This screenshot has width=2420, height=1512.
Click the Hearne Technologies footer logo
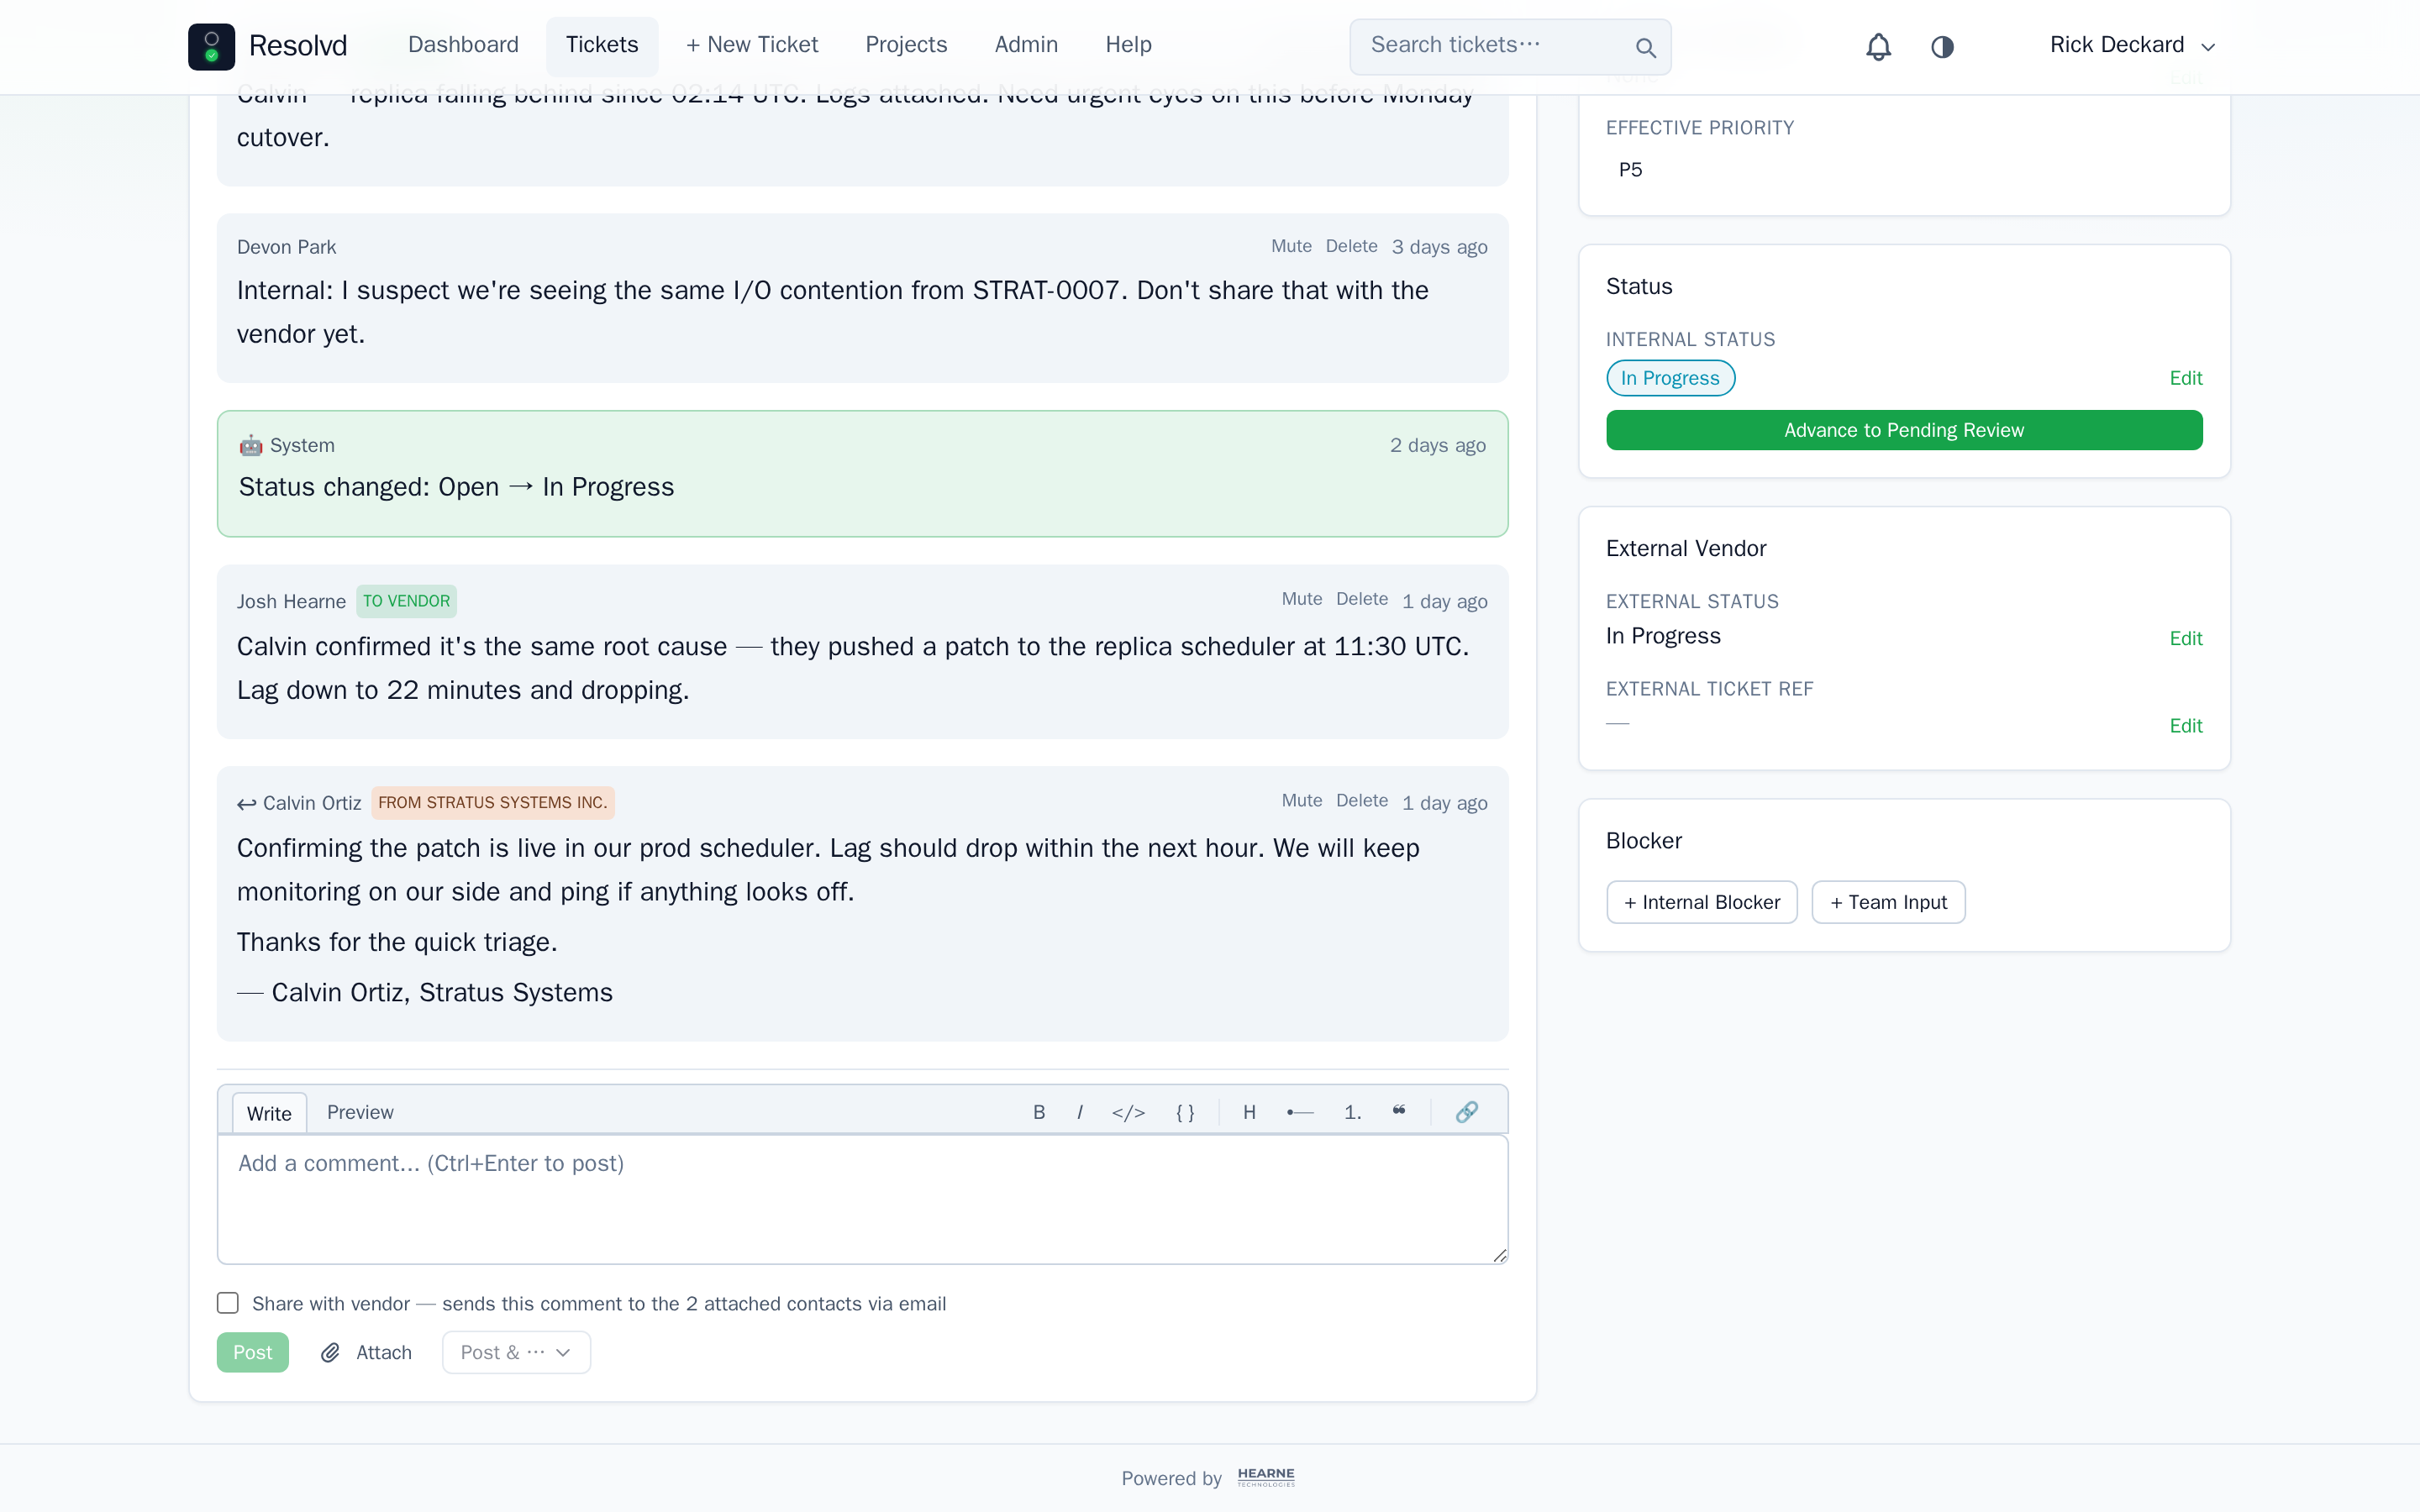tap(1266, 1477)
